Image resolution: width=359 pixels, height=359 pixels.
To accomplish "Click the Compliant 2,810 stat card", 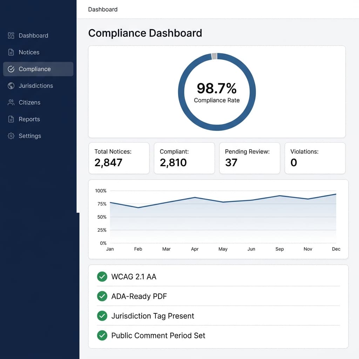I will point(184,158).
